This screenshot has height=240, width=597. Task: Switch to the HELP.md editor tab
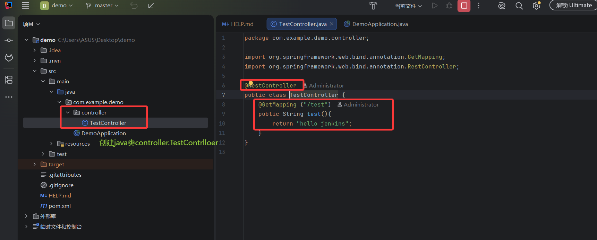point(238,24)
